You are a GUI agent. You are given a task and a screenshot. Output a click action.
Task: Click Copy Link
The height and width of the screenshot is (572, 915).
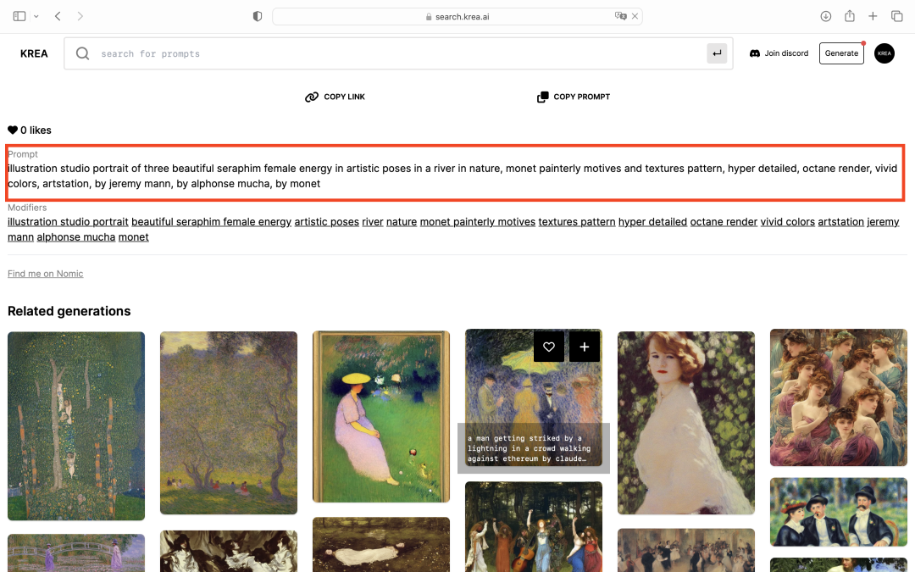[x=335, y=97]
